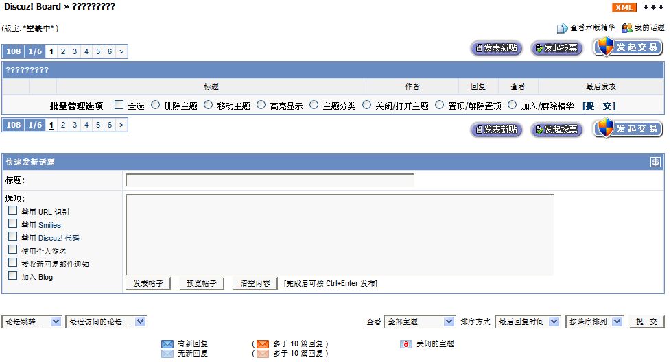Go to page 3 in top pagination

[x=75, y=51]
